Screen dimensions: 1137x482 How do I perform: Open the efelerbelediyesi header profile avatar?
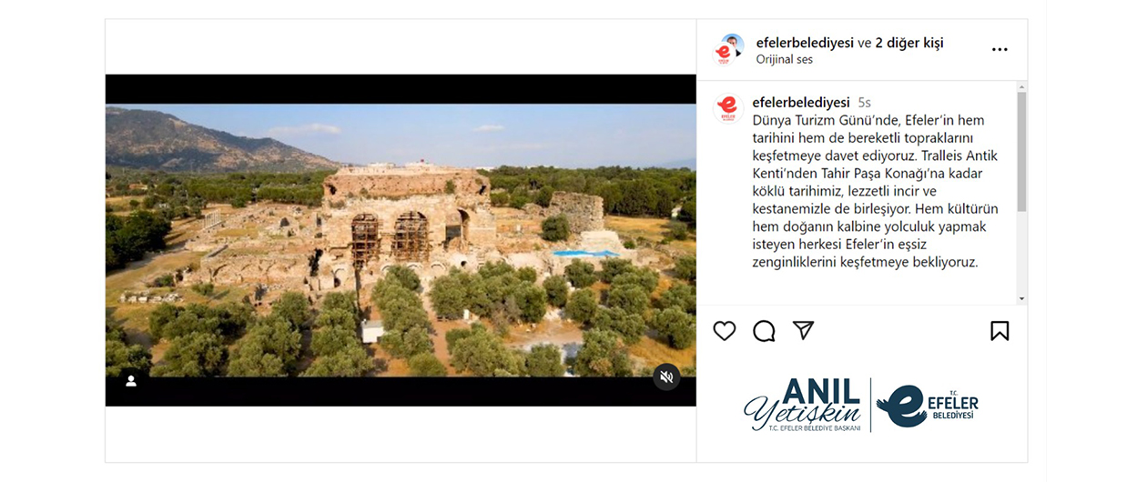pyautogui.click(x=728, y=49)
